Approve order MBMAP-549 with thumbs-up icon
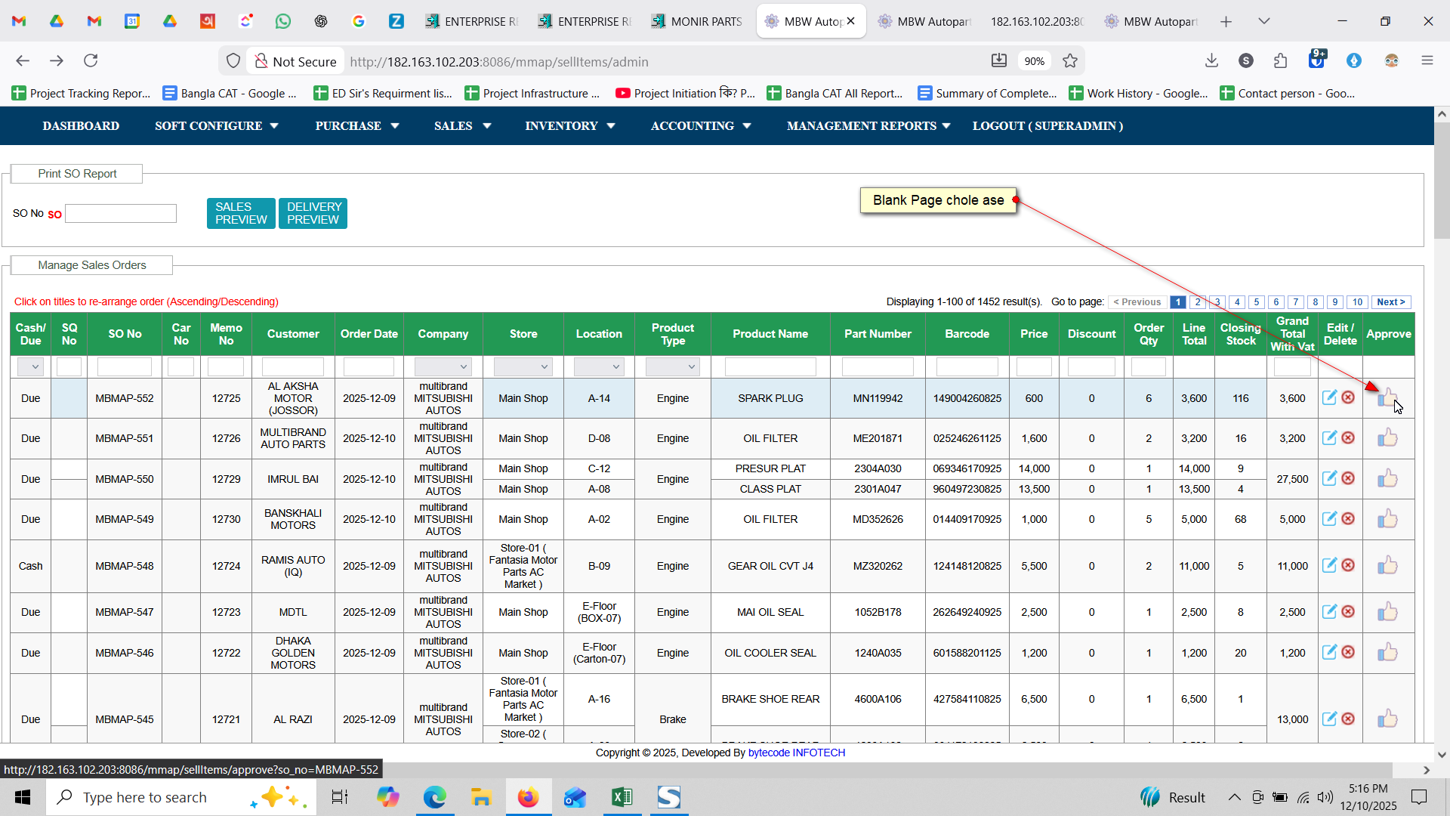1450x816 pixels. (x=1387, y=519)
